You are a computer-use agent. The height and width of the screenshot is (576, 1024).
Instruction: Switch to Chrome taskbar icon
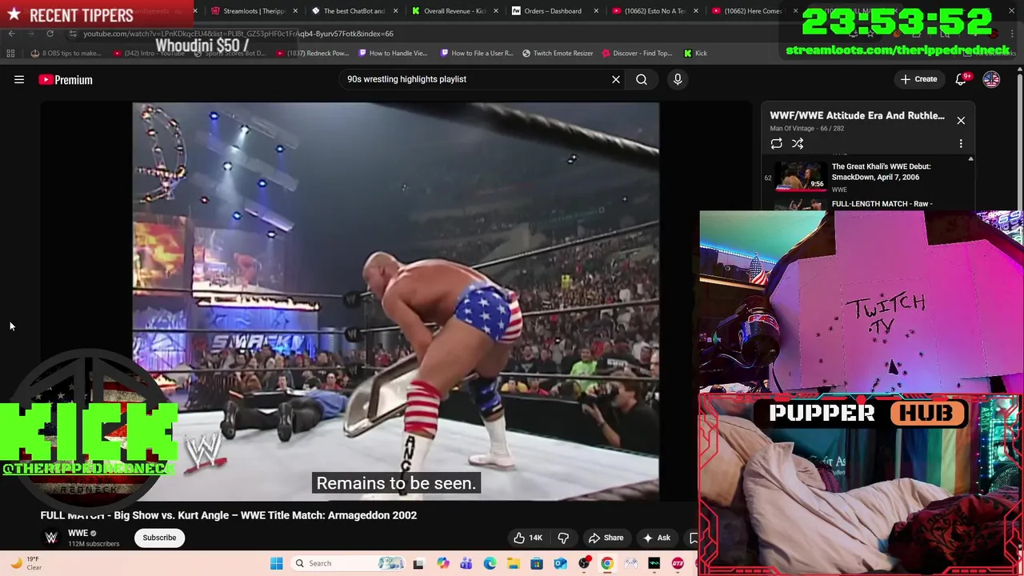pyautogui.click(x=607, y=563)
